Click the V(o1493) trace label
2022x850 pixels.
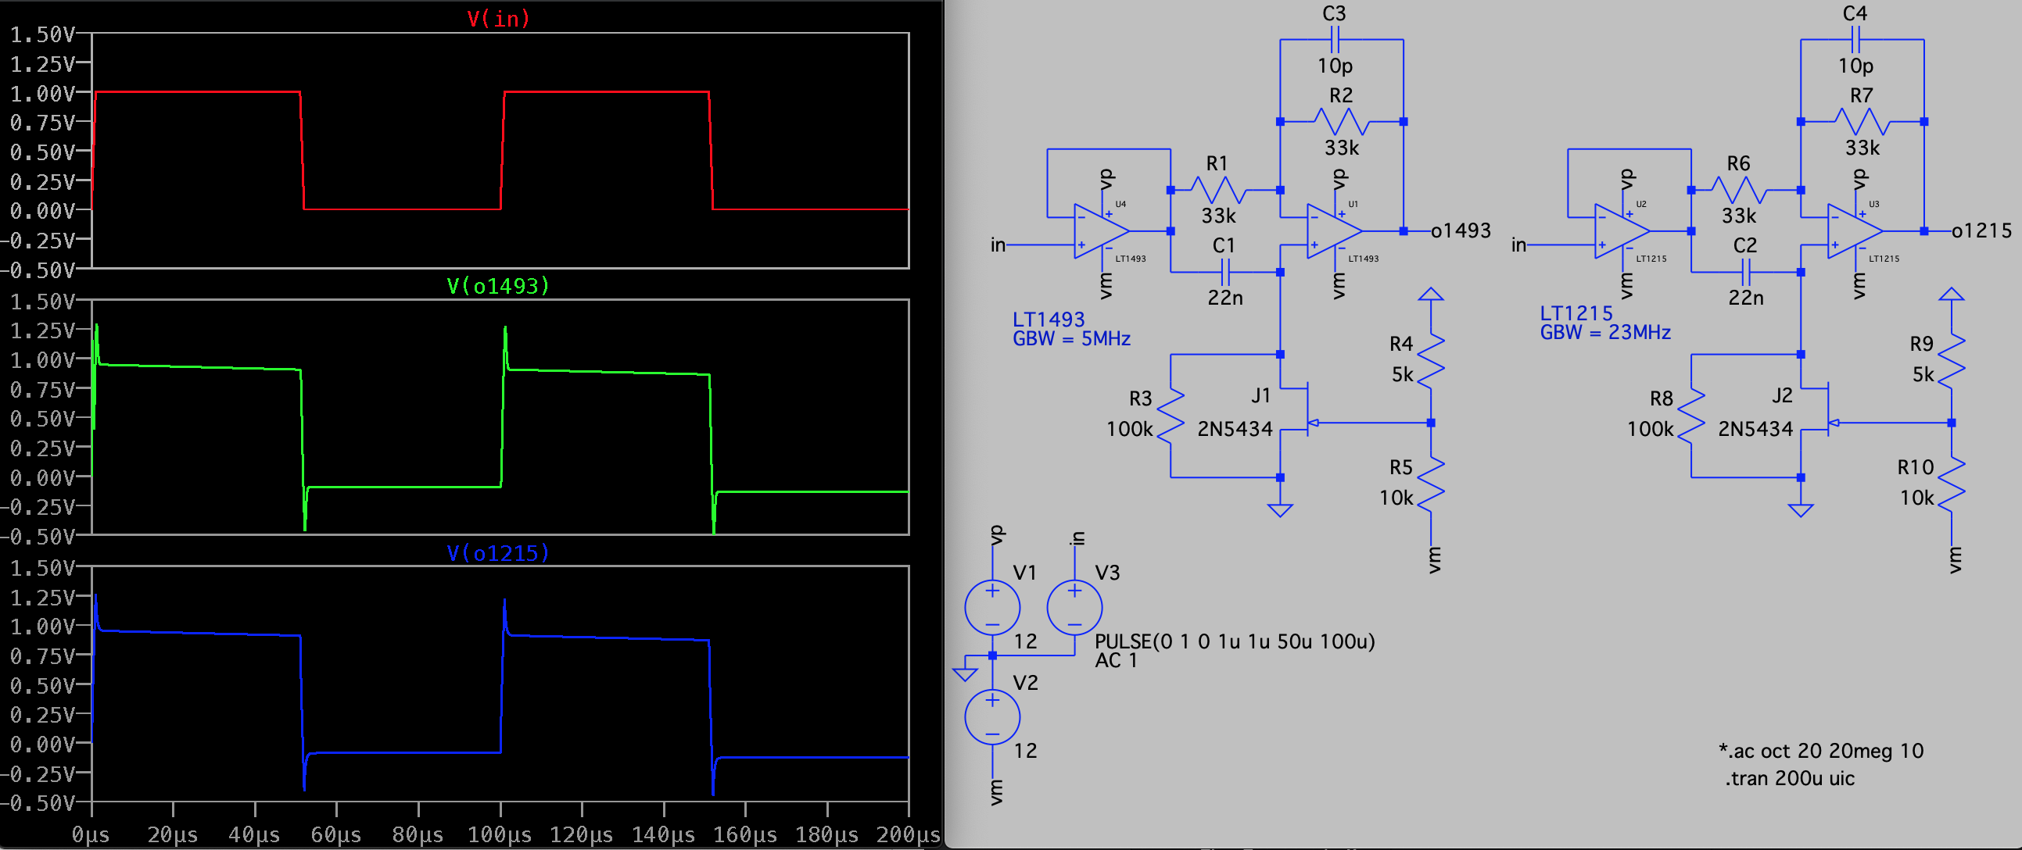click(x=498, y=285)
